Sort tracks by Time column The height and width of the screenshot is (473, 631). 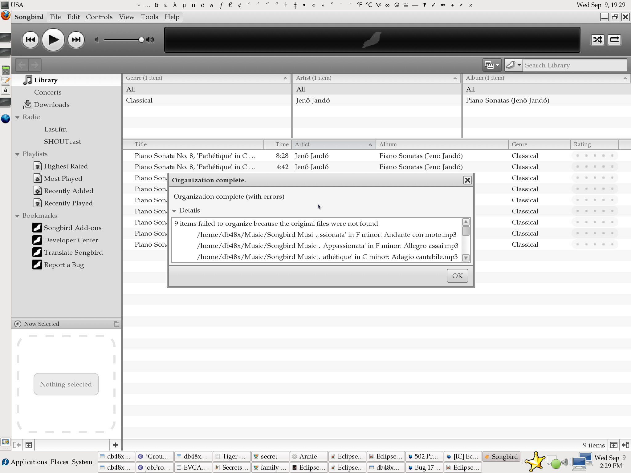(278, 144)
